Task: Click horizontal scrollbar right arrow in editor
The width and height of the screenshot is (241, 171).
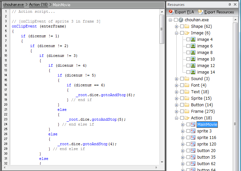Action: [x=156, y=167]
